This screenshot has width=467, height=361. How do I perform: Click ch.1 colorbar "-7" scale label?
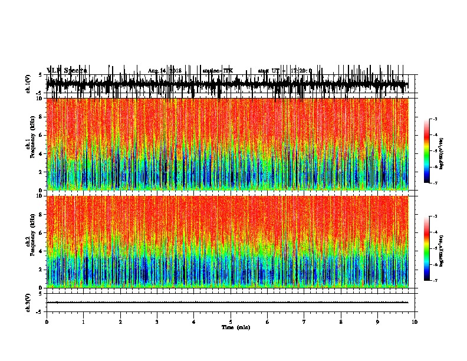click(x=435, y=183)
